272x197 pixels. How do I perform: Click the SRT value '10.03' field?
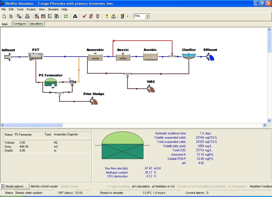[x=83, y=193]
